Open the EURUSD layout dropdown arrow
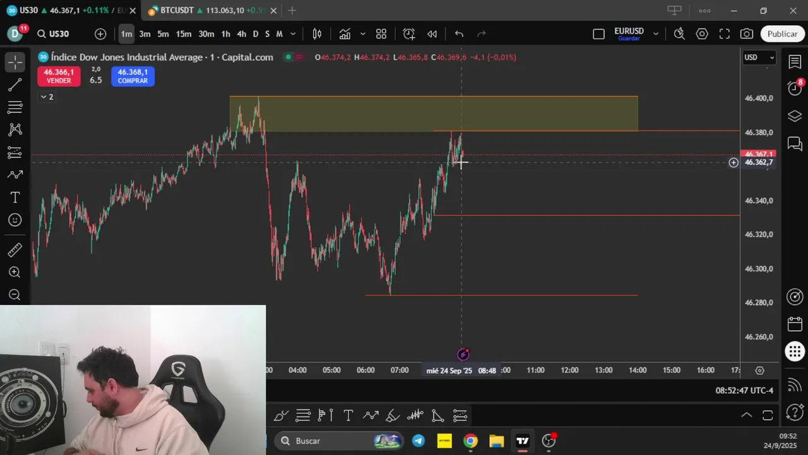Image resolution: width=808 pixels, height=455 pixels. pyautogui.click(x=656, y=34)
